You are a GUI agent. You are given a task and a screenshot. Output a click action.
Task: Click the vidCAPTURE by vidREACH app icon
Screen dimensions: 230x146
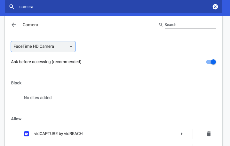(27, 134)
